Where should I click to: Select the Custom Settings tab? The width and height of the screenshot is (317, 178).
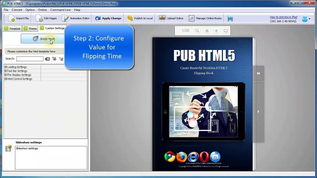pyautogui.click(x=52, y=28)
